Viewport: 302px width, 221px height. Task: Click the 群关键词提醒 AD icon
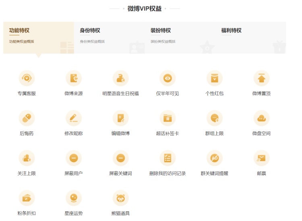215,158
